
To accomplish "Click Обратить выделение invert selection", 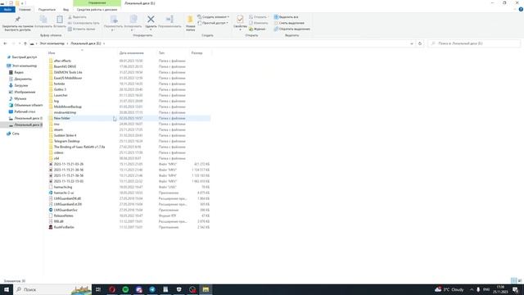I will [x=292, y=29].
